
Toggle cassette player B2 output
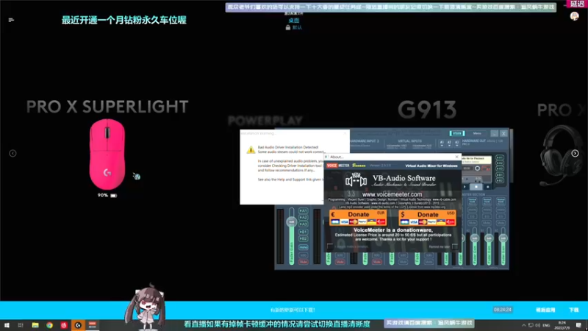(x=500, y=180)
